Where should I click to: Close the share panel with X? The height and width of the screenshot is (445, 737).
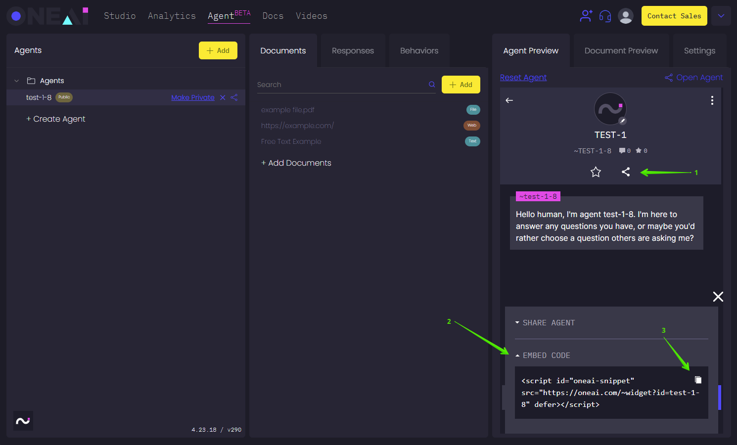click(718, 297)
